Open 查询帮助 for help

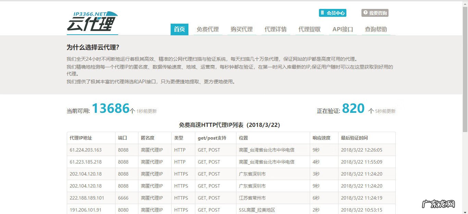[375, 29]
